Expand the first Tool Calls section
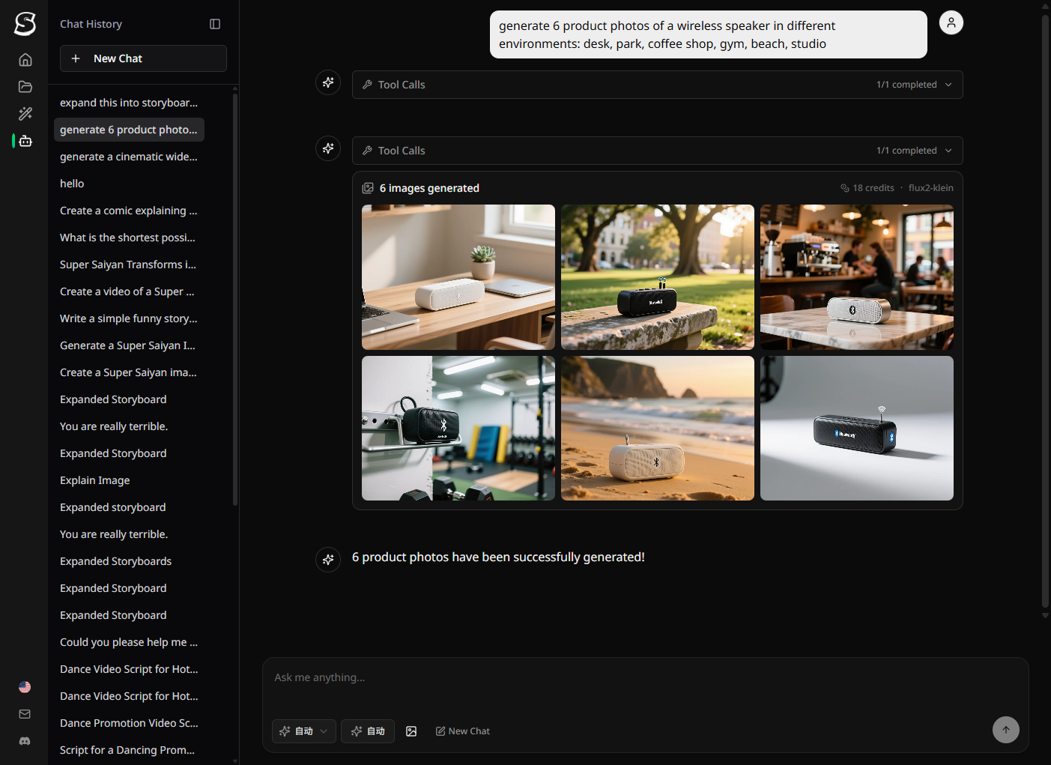The height and width of the screenshot is (765, 1051). pyautogui.click(x=657, y=85)
